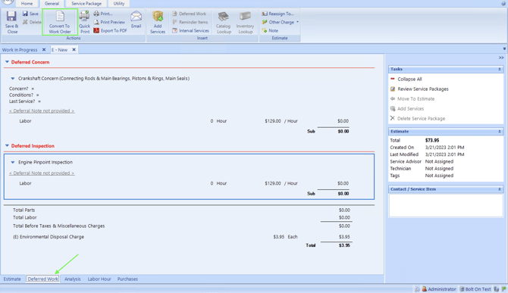Screen dimensions: 508x293
Task: Collapse the Estimate panel header
Action: coord(499,131)
